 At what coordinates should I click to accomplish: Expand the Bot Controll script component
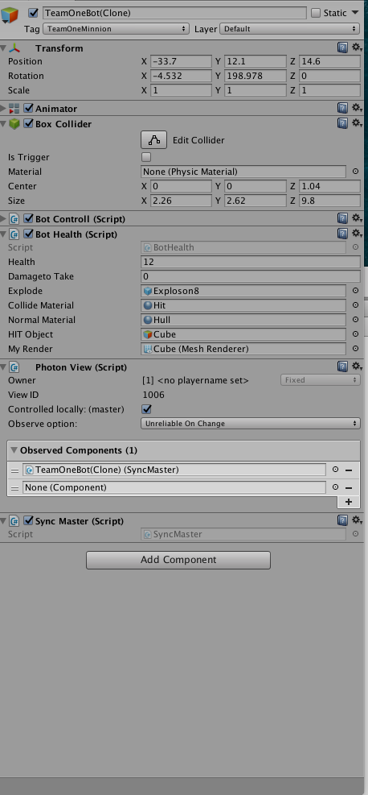click(x=4, y=219)
